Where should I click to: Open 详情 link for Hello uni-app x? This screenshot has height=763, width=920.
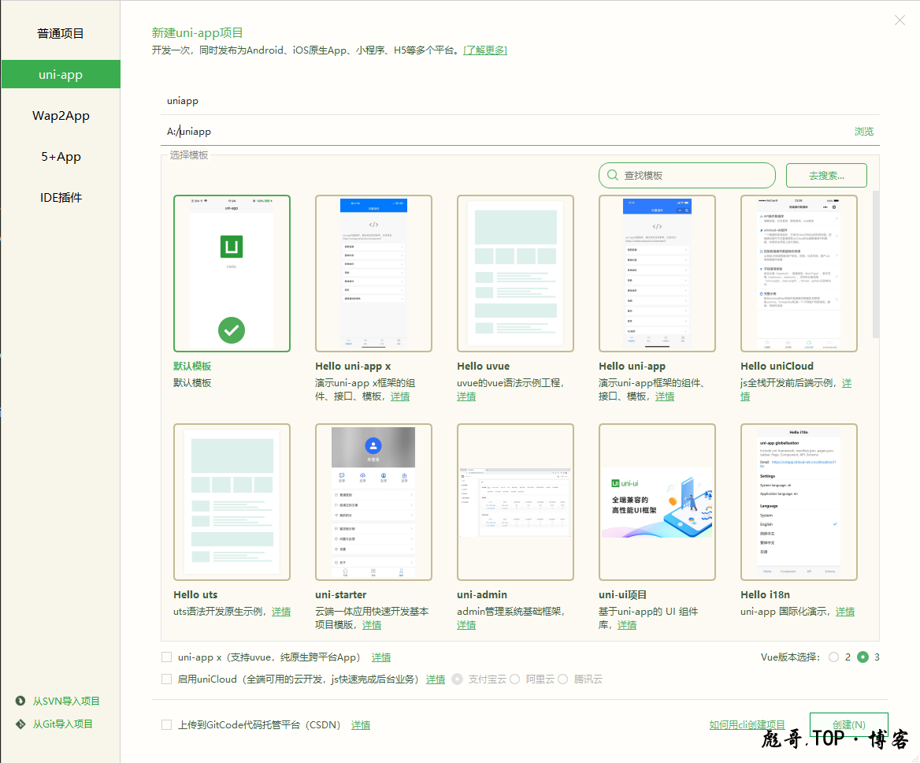[x=400, y=396]
